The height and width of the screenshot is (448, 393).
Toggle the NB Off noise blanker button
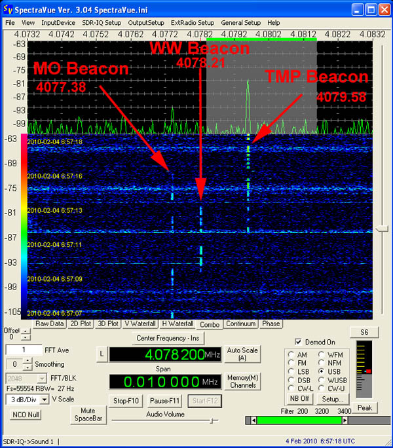tap(299, 399)
